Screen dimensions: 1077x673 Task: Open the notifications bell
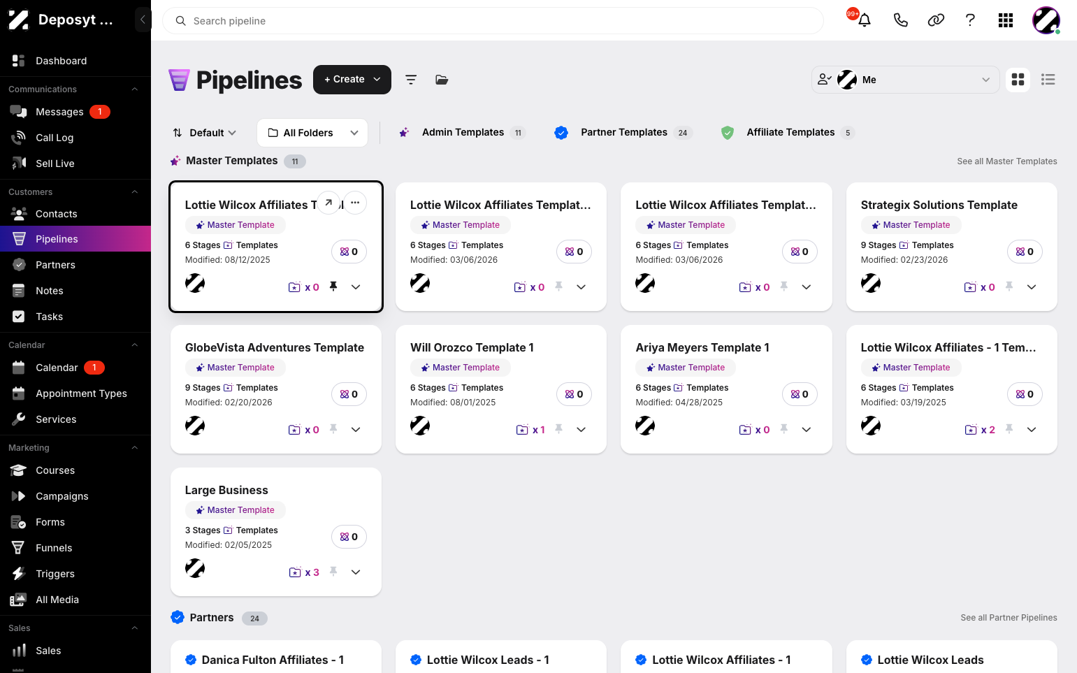point(865,20)
